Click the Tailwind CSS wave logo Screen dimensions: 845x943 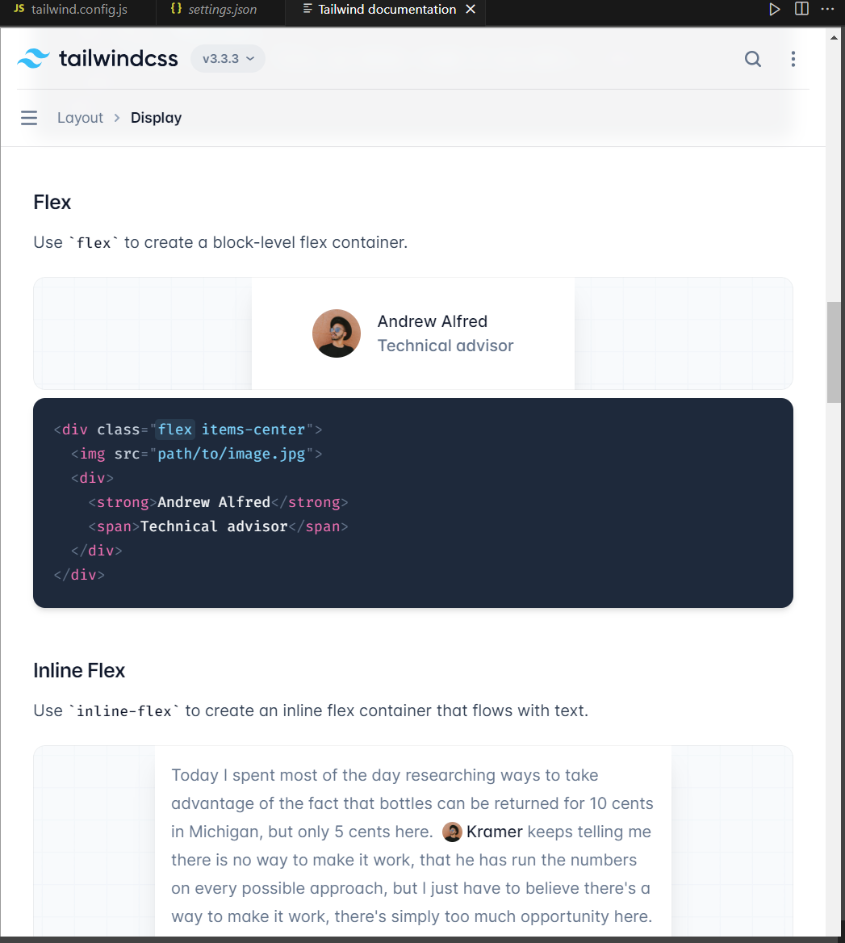pos(34,58)
